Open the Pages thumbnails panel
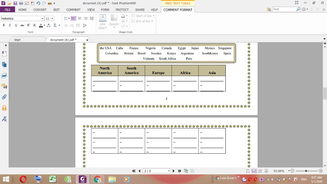The height and width of the screenshot is (184, 327). click(x=4, y=65)
